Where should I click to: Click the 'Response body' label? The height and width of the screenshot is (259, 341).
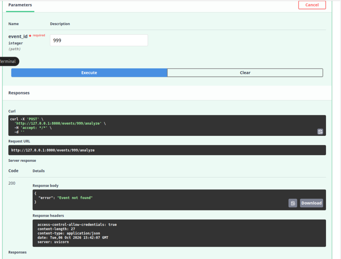coord(45,185)
